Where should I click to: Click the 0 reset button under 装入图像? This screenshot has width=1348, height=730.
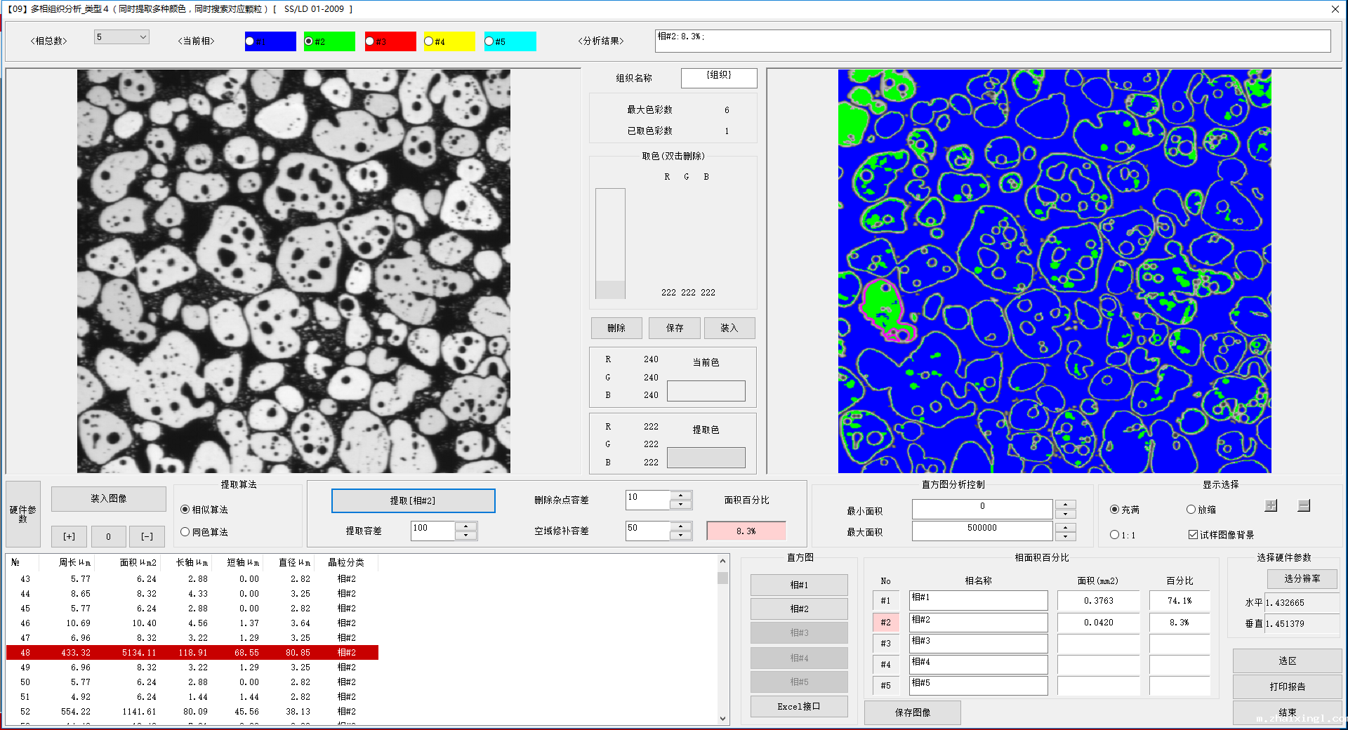(108, 536)
